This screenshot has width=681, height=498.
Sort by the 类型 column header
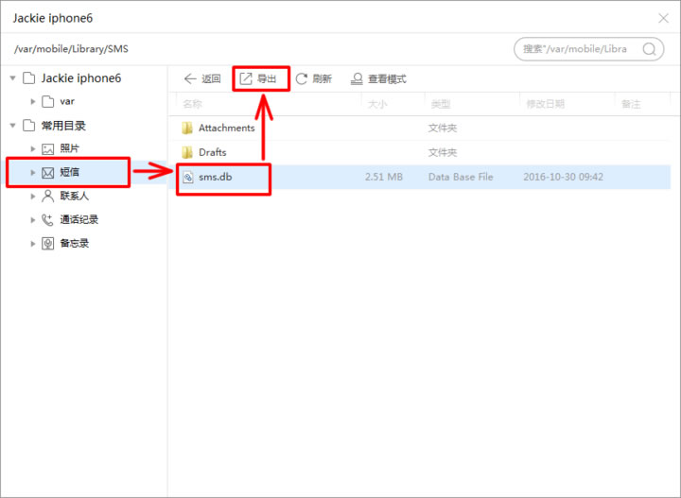[x=441, y=104]
